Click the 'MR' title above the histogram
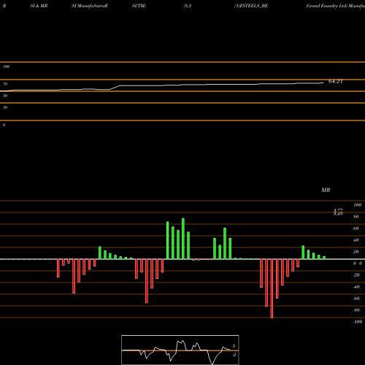This screenshot has height=365, width=365. point(326,190)
